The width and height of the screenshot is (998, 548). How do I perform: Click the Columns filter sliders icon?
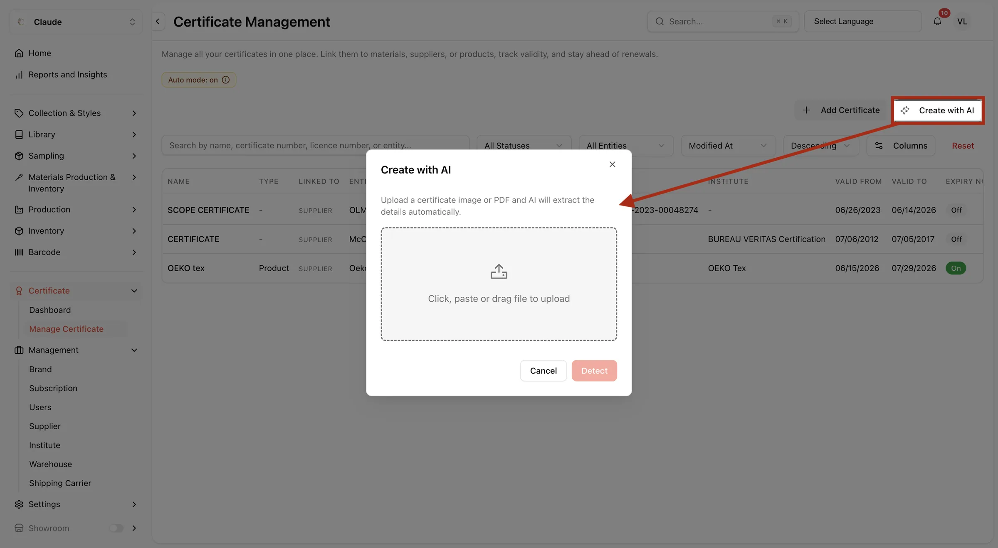tap(879, 146)
